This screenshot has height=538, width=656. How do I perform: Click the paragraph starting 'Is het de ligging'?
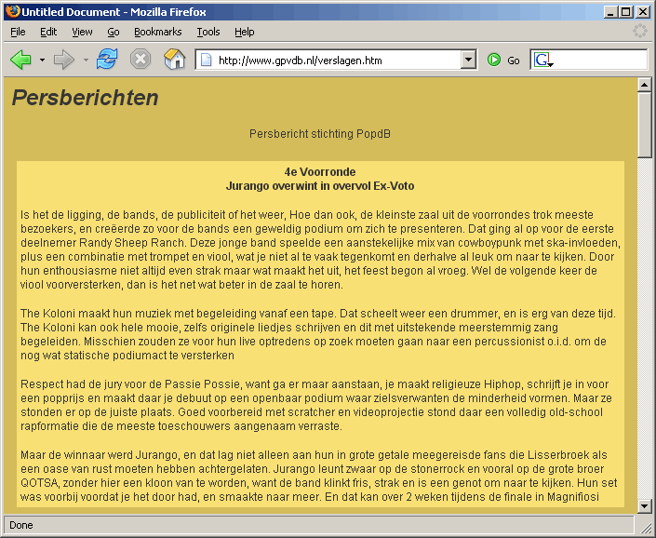(x=320, y=249)
